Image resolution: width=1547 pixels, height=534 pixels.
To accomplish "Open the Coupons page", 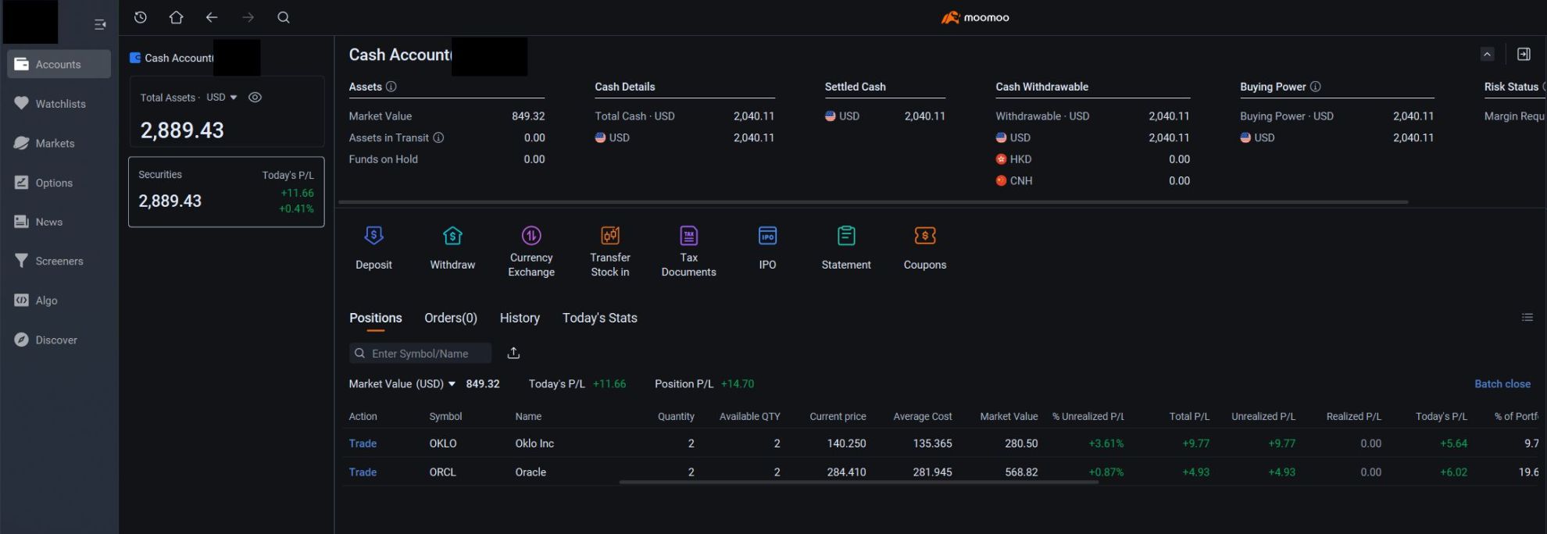I will click(x=925, y=248).
